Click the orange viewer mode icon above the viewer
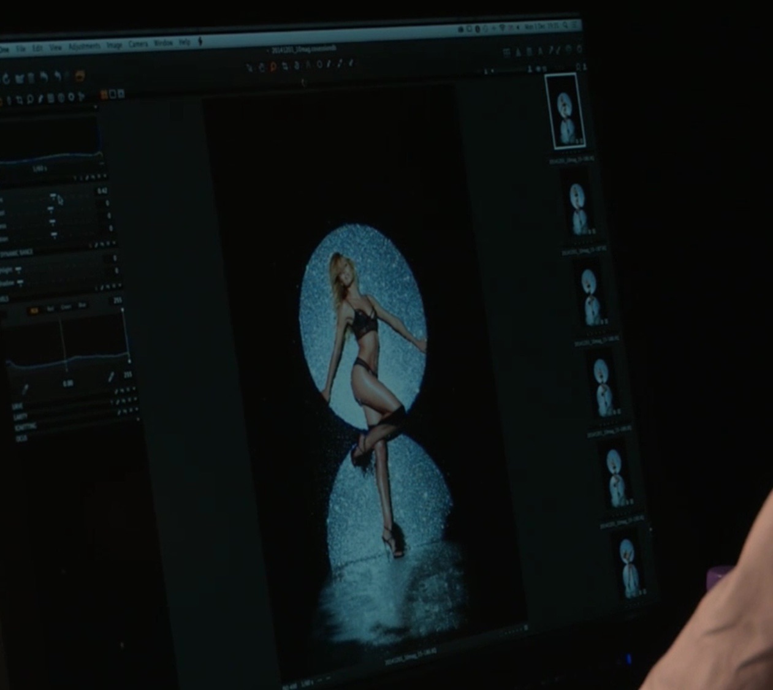This screenshot has height=690, width=773. point(104,94)
